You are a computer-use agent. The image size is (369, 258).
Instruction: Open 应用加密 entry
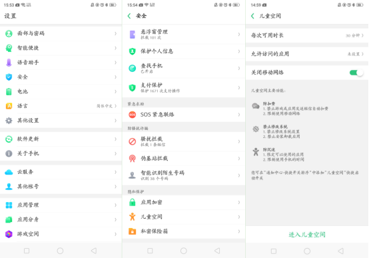pos(184,203)
